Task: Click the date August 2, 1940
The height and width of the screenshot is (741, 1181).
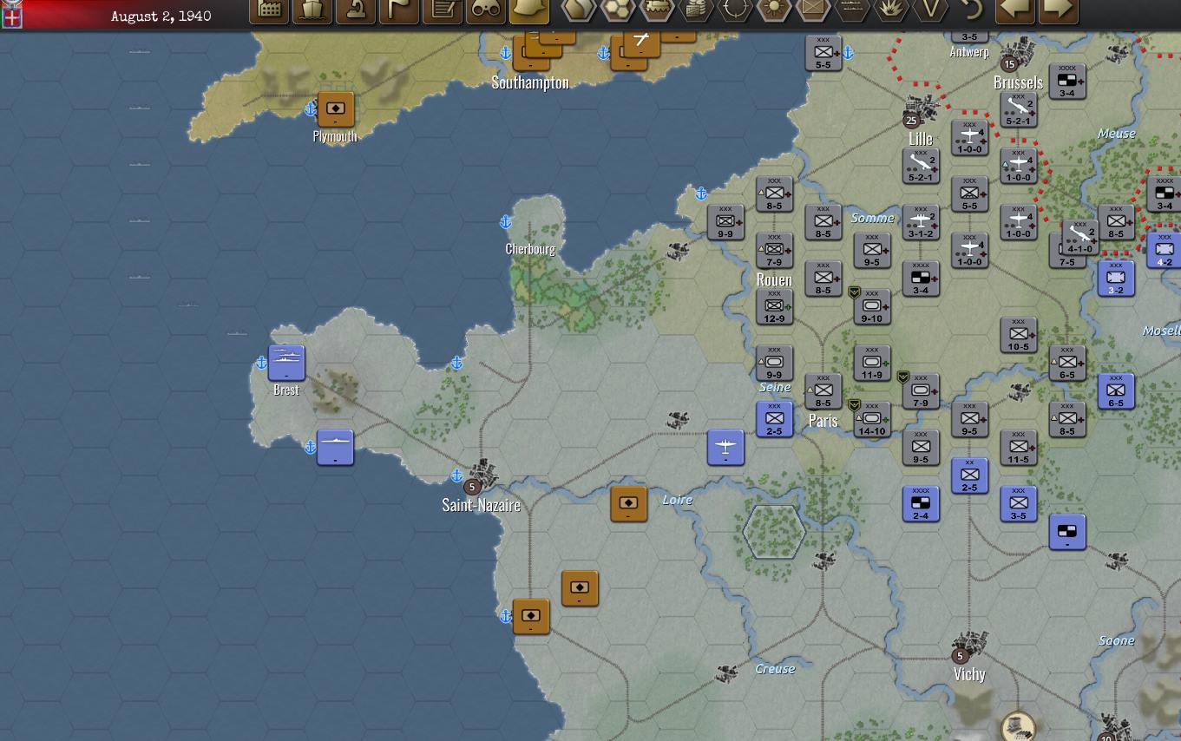Action: pos(161,16)
